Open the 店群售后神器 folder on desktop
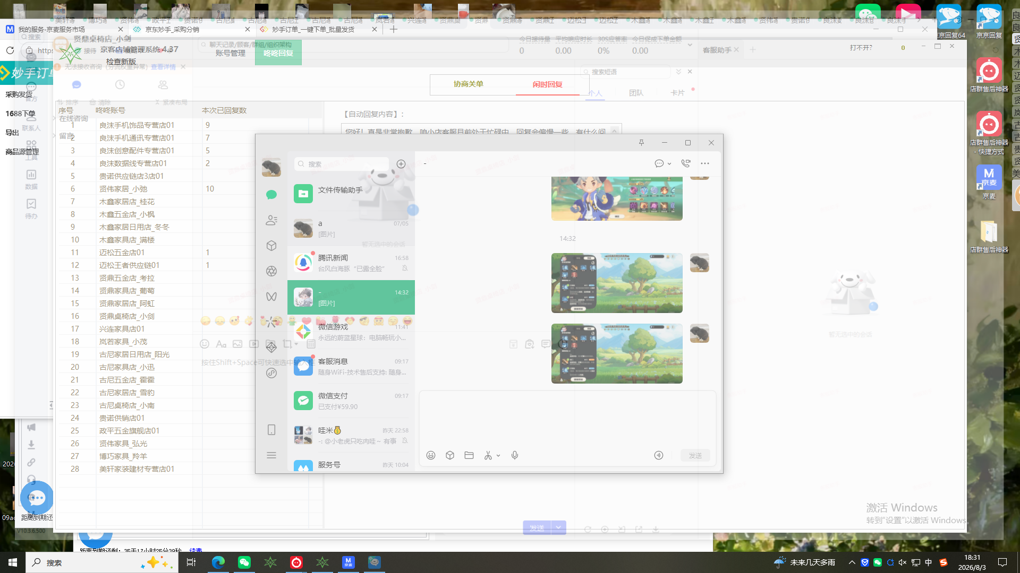1020x573 pixels. coord(989,236)
